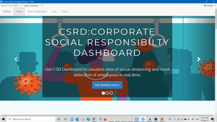Screen dimensions: 217x122
Task: Switch to Data Visualization tab
Action: point(37,11)
